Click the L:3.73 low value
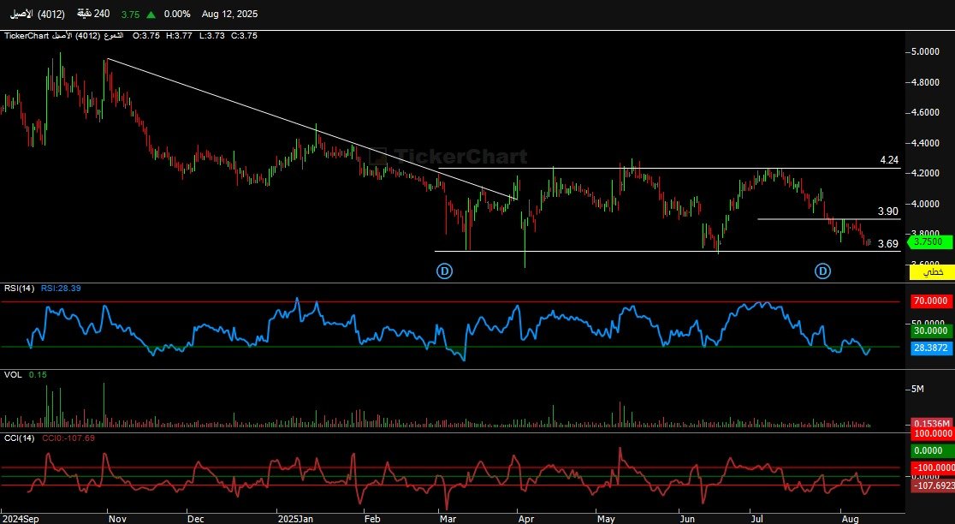 211,36
